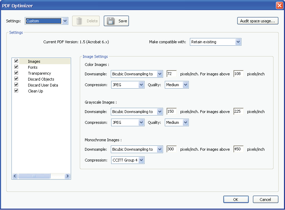Close the PDF Optimizer dialog

[x=279, y=5]
